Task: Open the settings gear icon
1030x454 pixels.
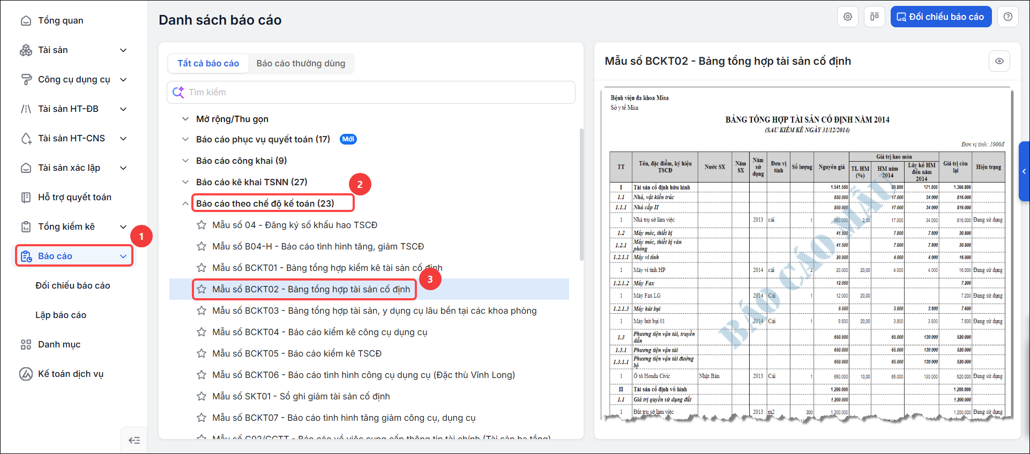Action: 848,17
